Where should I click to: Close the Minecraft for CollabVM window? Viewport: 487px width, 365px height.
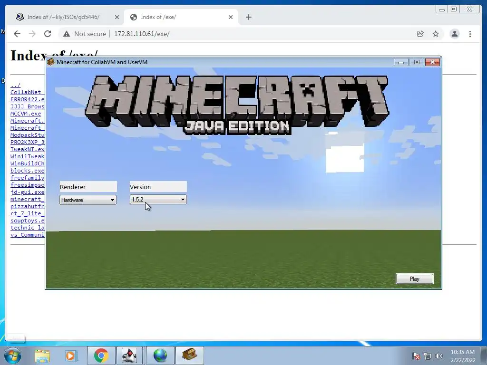[x=432, y=62]
